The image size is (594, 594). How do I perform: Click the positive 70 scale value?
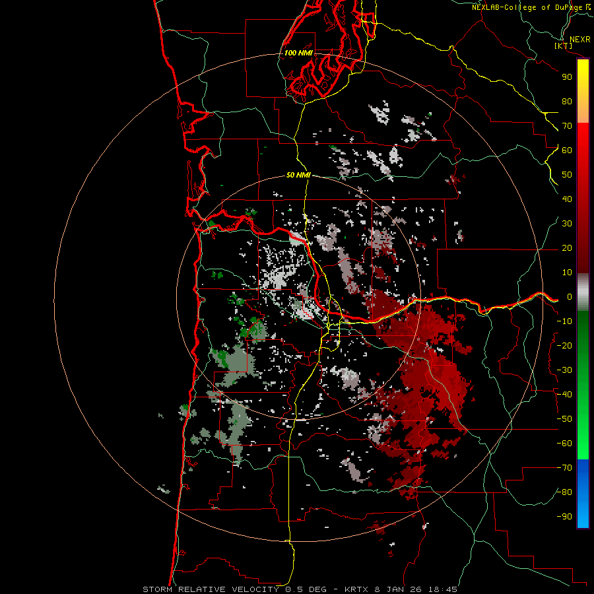(567, 126)
